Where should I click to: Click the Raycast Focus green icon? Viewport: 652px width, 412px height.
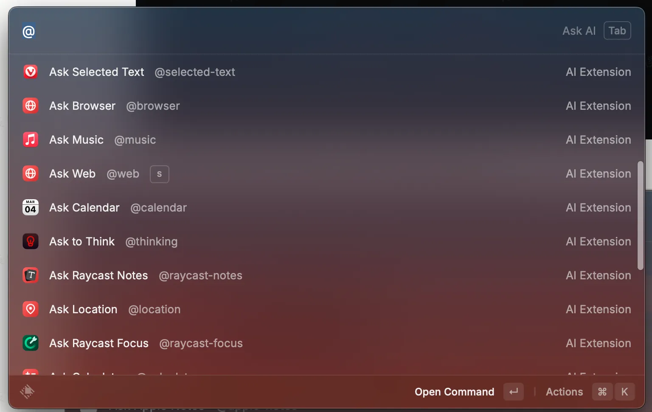(x=31, y=343)
